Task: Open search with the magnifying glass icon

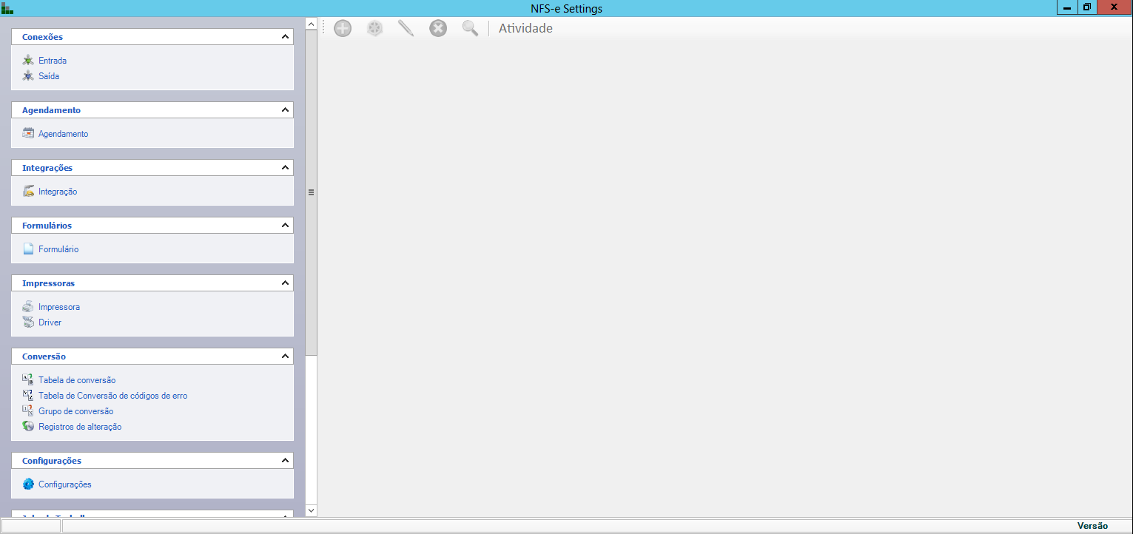Action: click(x=470, y=29)
